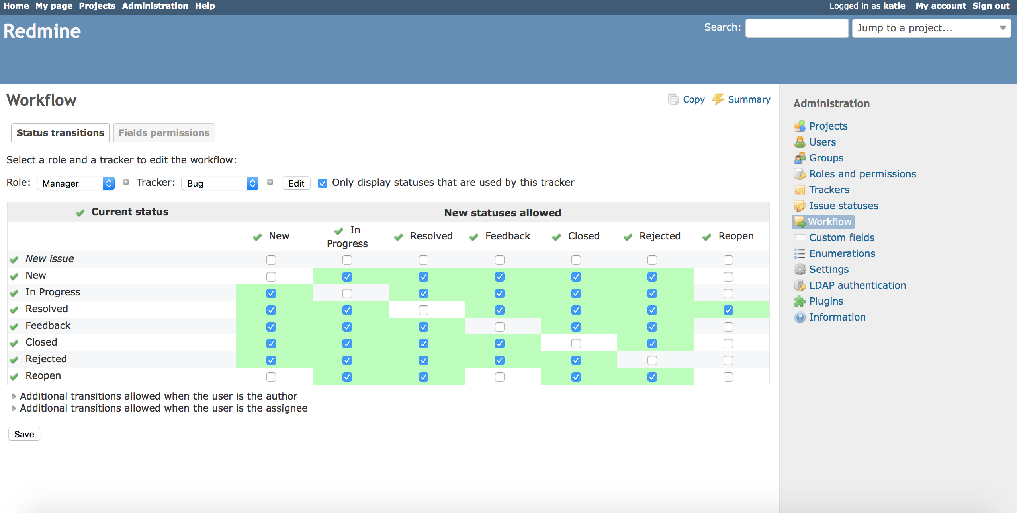Open the katie user profile link
This screenshot has height=513, width=1017.
894,6
